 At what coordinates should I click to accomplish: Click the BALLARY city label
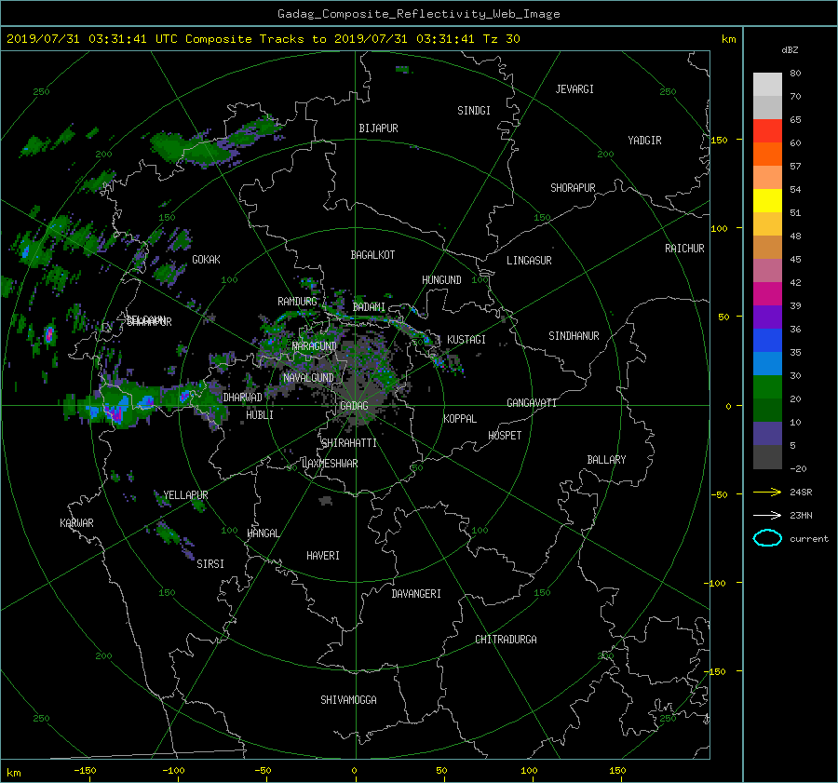[x=606, y=460]
